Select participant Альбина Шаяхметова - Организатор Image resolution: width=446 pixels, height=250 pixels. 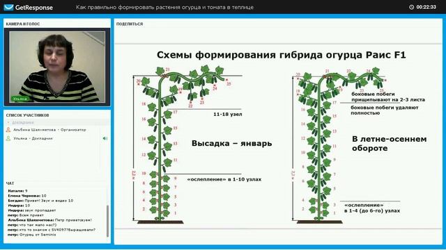pos(49,130)
